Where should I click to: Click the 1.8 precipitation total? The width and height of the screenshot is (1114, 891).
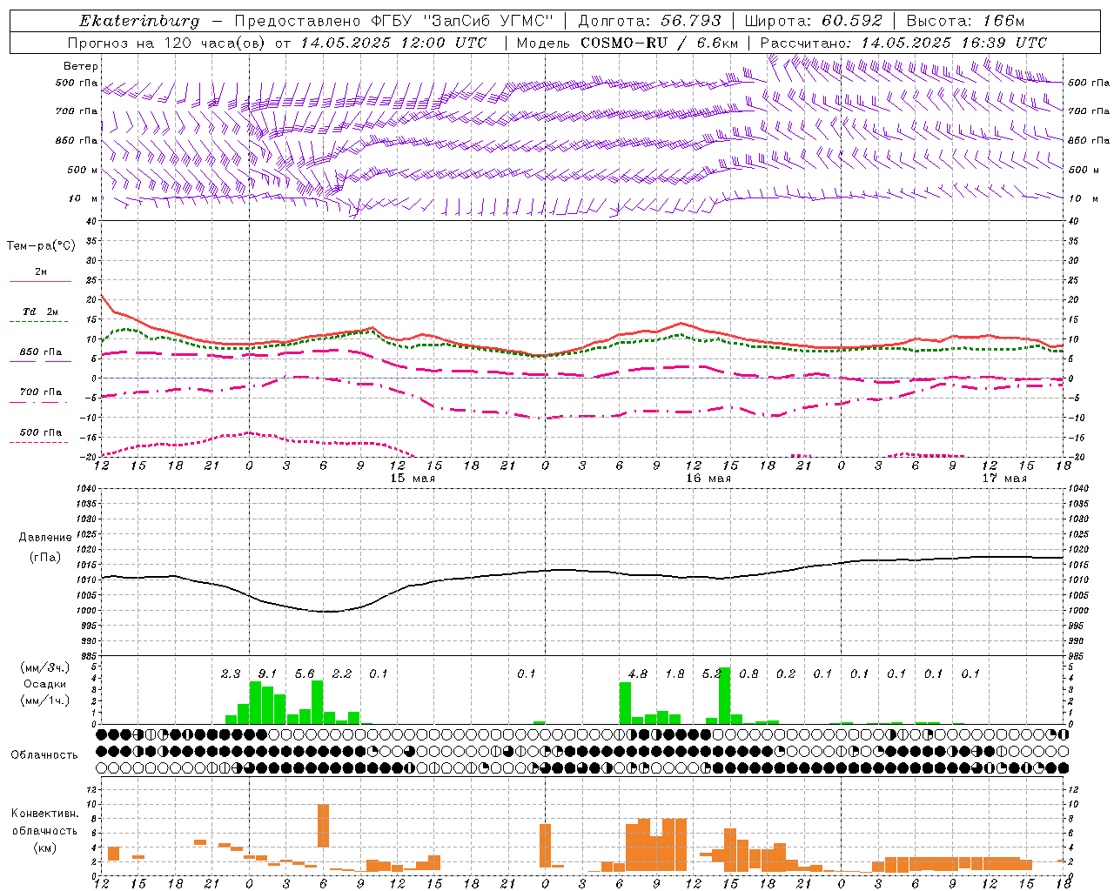[x=674, y=673]
